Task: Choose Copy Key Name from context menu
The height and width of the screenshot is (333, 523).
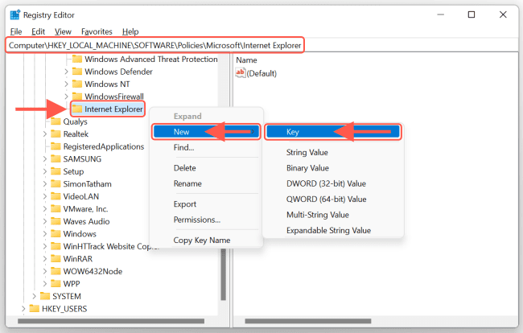Action: 201,240
